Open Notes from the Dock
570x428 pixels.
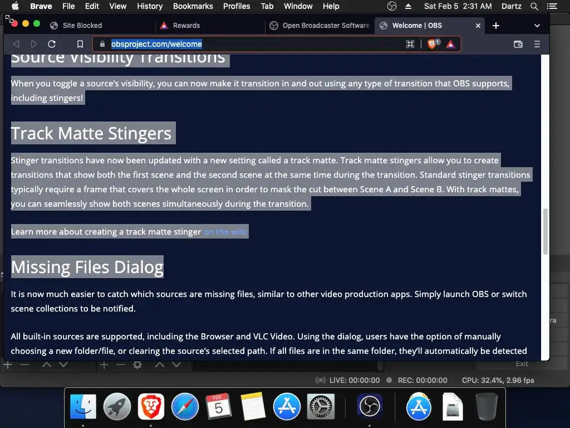click(x=253, y=406)
